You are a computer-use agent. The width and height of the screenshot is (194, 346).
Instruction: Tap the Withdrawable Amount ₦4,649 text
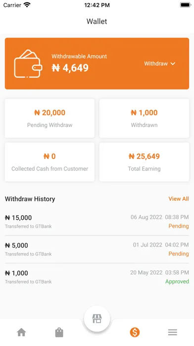pyautogui.click(x=79, y=63)
